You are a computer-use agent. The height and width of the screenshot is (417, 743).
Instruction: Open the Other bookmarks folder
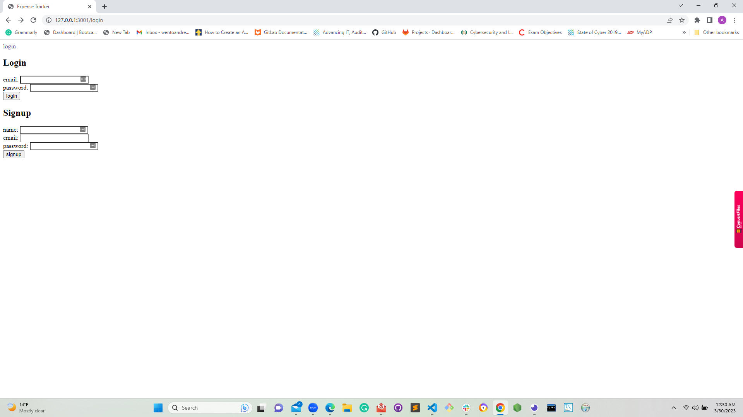tap(717, 32)
